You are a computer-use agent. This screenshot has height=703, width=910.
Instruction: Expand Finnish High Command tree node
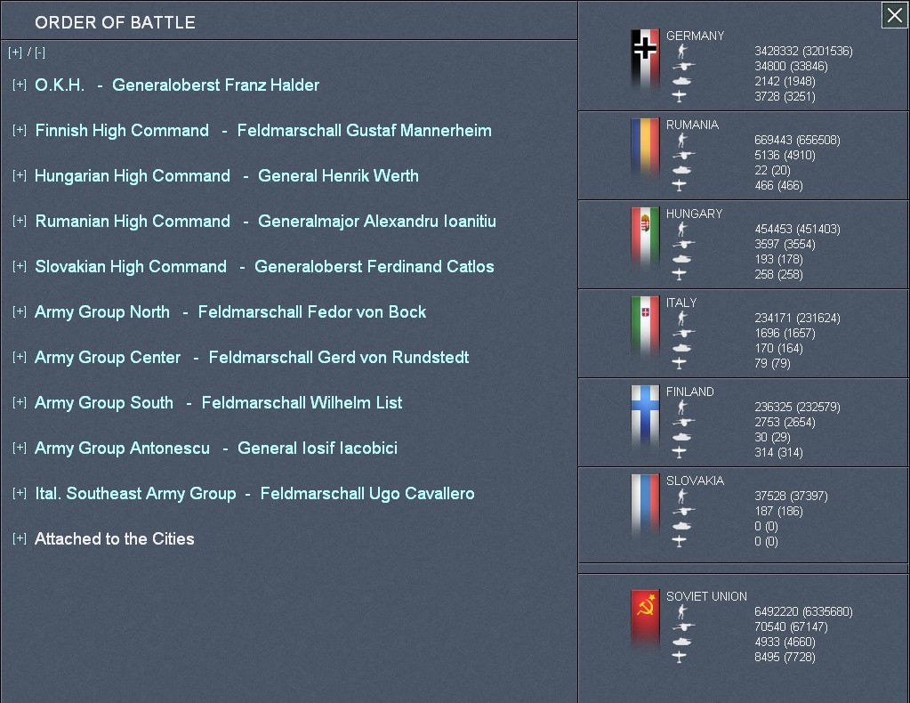coord(20,131)
